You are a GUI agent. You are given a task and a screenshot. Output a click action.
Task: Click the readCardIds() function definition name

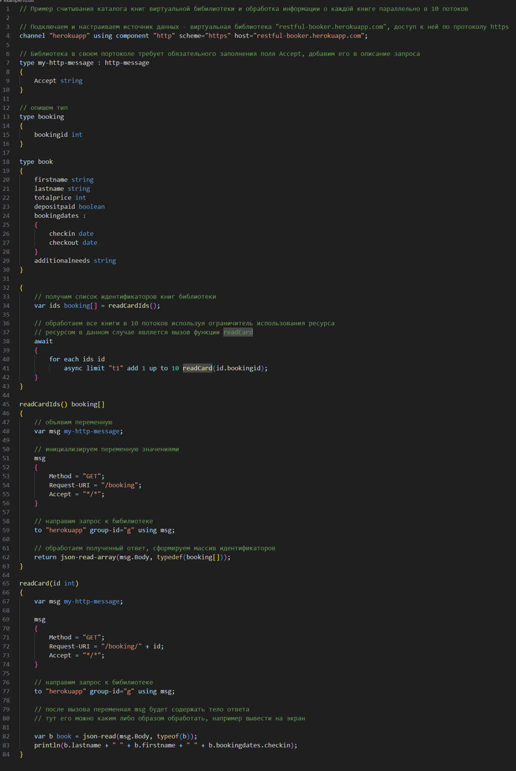pyautogui.click(x=39, y=404)
